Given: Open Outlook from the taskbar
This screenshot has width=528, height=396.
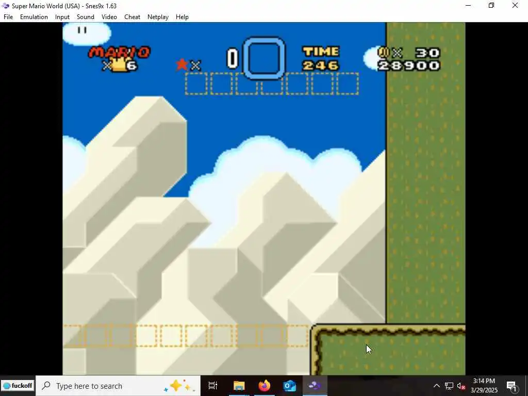Looking at the screenshot, I should [x=290, y=386].
